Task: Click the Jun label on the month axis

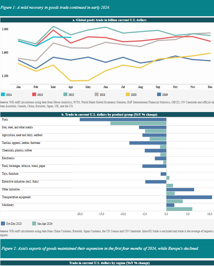Action: [x=105, y=87]
